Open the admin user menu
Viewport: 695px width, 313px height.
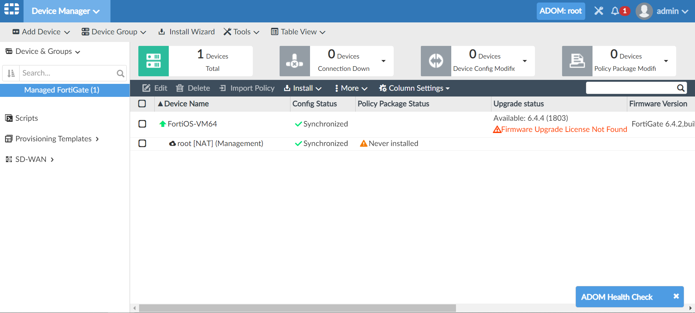pyautogui.click(x=662, y=11)
